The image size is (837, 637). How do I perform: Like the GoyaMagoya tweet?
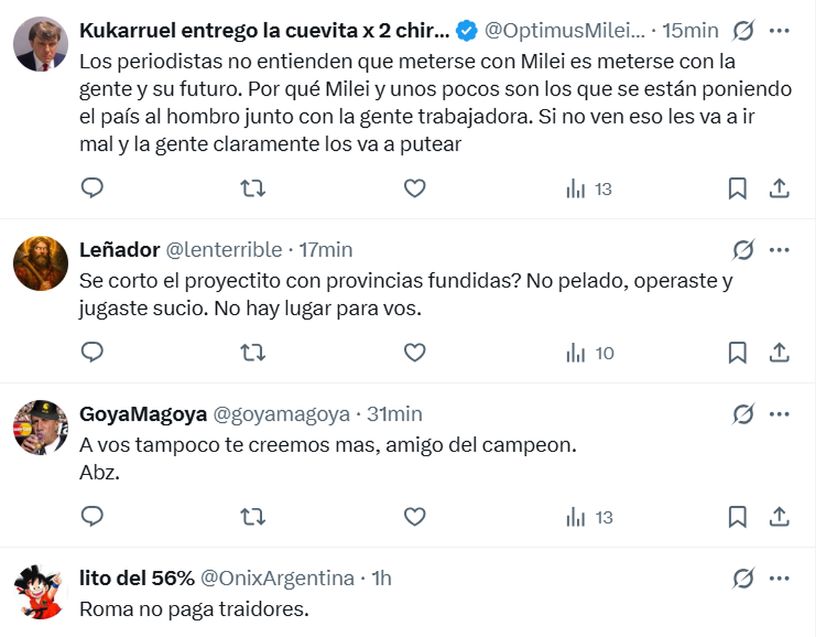pos(415,517)
